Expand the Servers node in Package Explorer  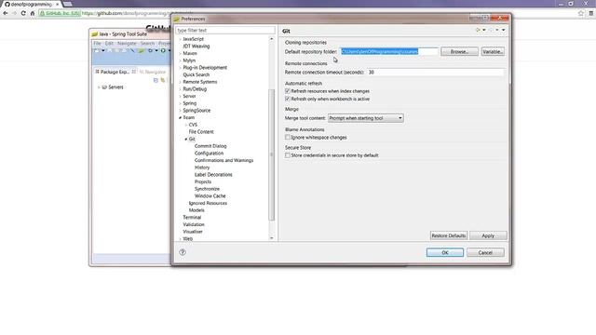click(x=99, y=87)
